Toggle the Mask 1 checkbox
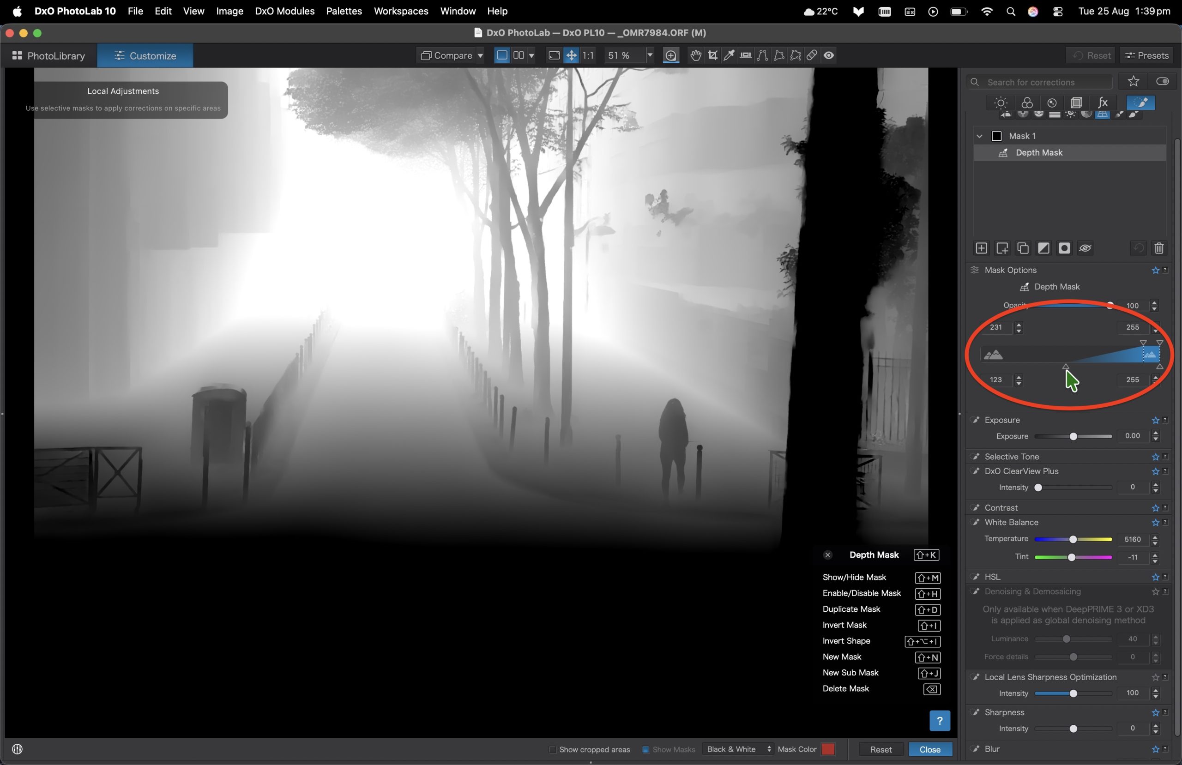Viewport: 1182px width, 765px height. [x=997, y=136]
